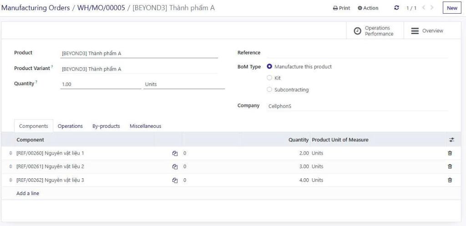Open the Operations Performance stat button
Image resolution: width=466 pixels, height=226 pixels.
[374, 31]
